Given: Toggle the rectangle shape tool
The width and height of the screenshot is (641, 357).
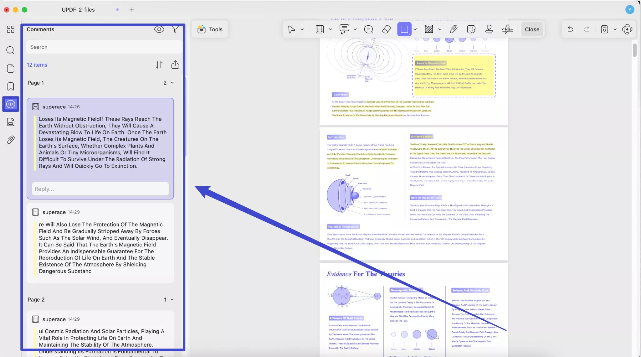Looking at the screenshot, I should pyautogui.click(x=404, y=29).
